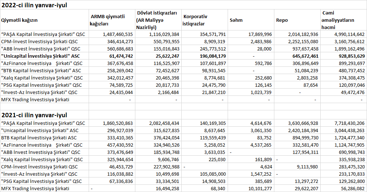Select total cell 49,472,476
Image resolution: width=367 pixels, height=192 pixels.
pos(344,93)
